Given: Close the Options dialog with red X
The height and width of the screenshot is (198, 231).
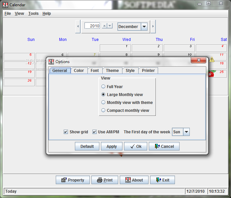Looking at the screenshot, I should 199,60.
